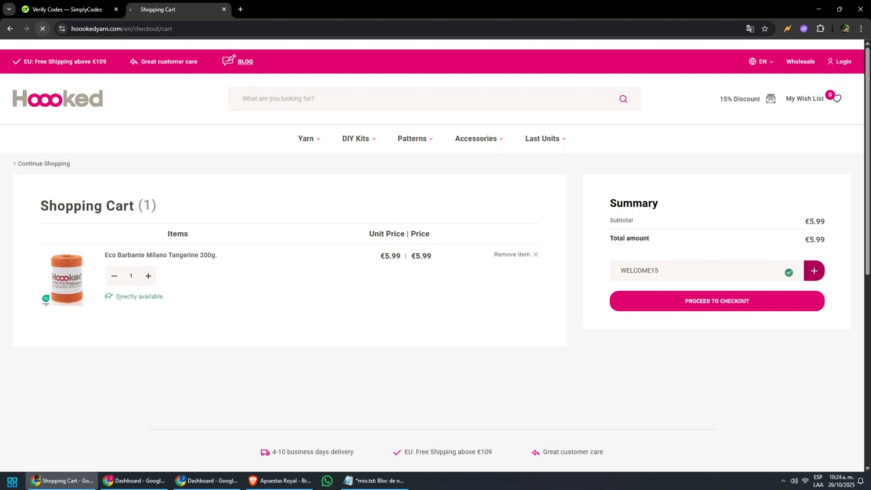Expand the Yarn menu
Viewport: 871px width, 490px height.
point(309,139)
